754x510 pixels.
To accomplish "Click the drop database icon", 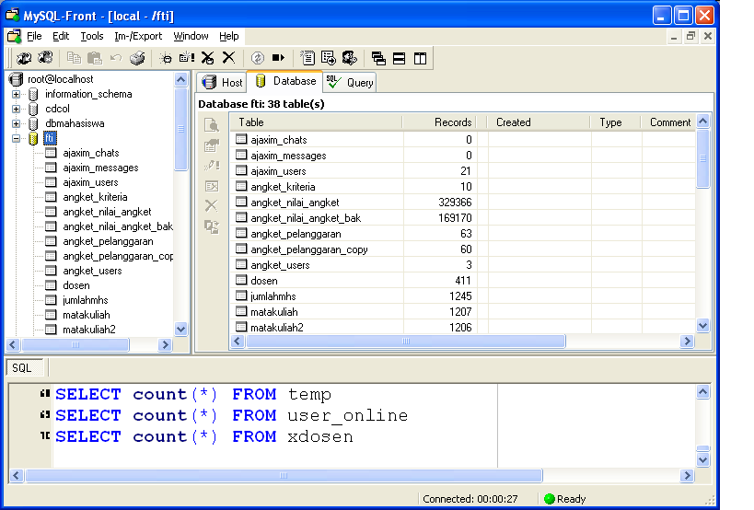I will (208, 58).
